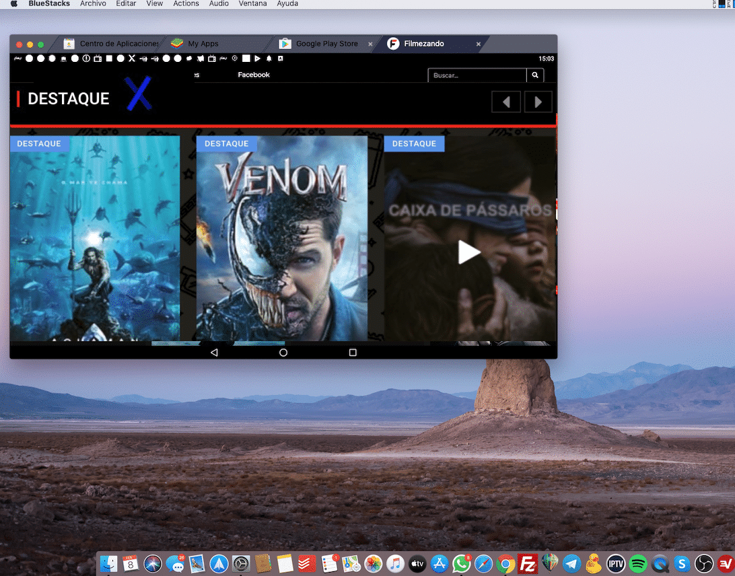Image resolution: width=735 pixels, height=576 pixels.
Task: Click the search magnifier icon
Action: (535, 75)
